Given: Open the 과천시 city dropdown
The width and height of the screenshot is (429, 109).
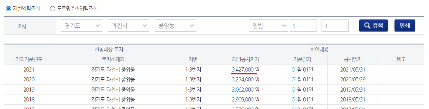Looking at the screenshot, I should 128,26.
